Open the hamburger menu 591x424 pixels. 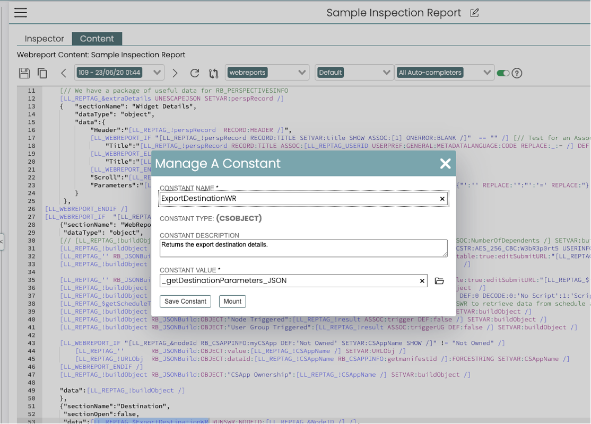pos(21,13)
